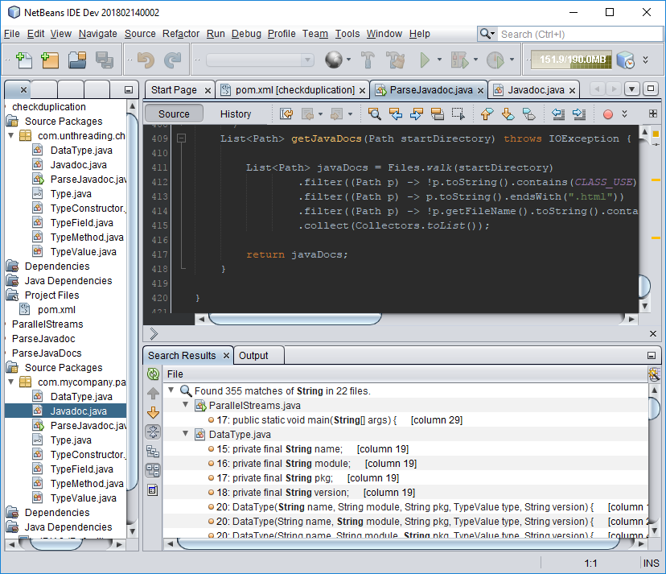Toggle Source view of editor
666x574 pixels.
[x=174, y=114]
